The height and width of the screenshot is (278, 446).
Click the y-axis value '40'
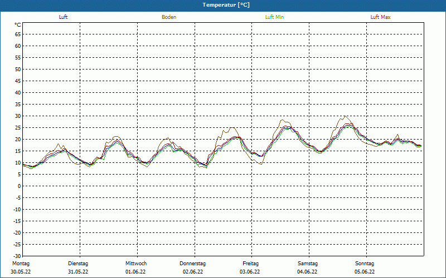18,93
